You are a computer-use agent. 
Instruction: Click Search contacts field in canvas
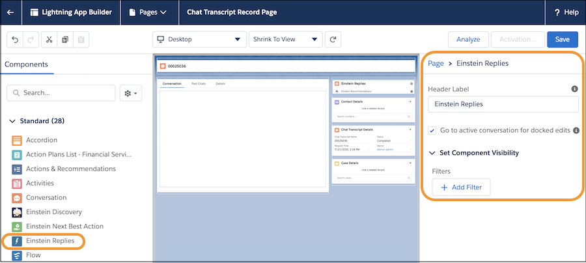374,117
